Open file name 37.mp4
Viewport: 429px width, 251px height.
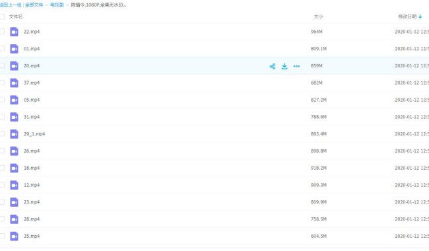pos(32,83)
